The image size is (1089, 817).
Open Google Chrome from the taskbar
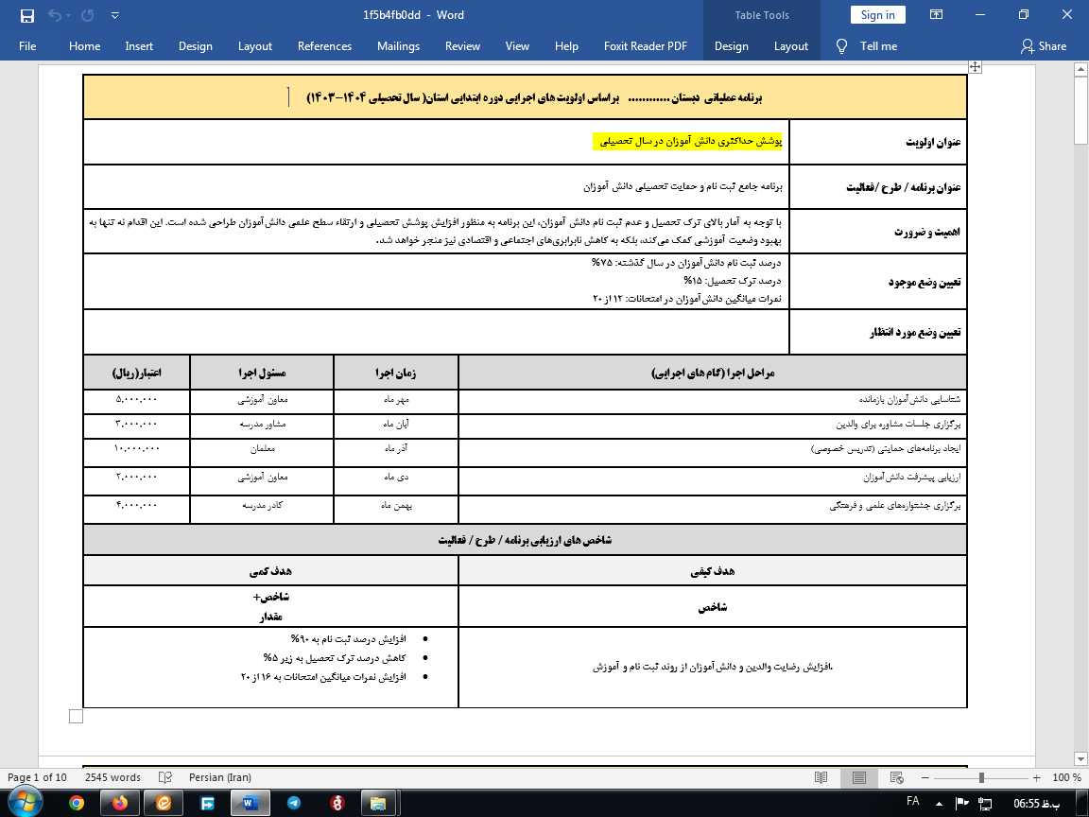(x=77, y=803)
